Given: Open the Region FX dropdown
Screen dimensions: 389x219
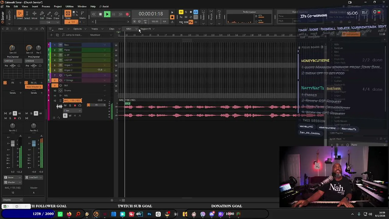Looking at the screenshot, I should [147, 29].
